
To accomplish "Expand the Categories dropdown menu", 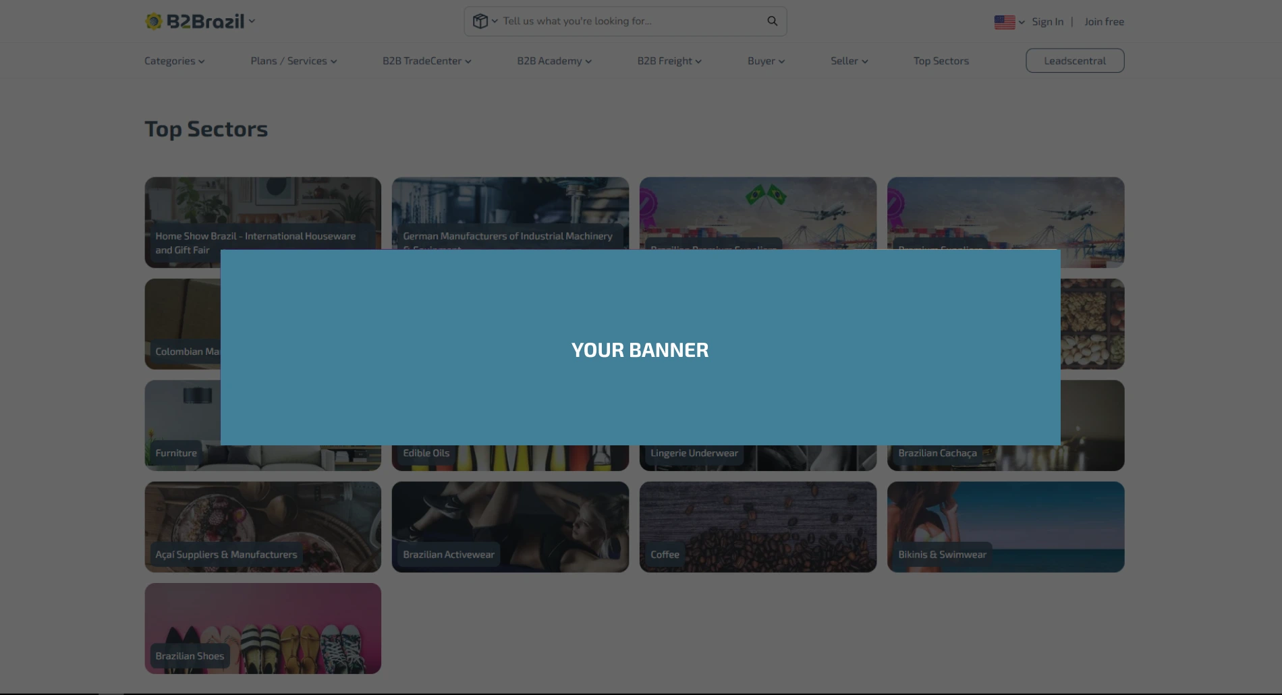I will click(x=174, y=61).
